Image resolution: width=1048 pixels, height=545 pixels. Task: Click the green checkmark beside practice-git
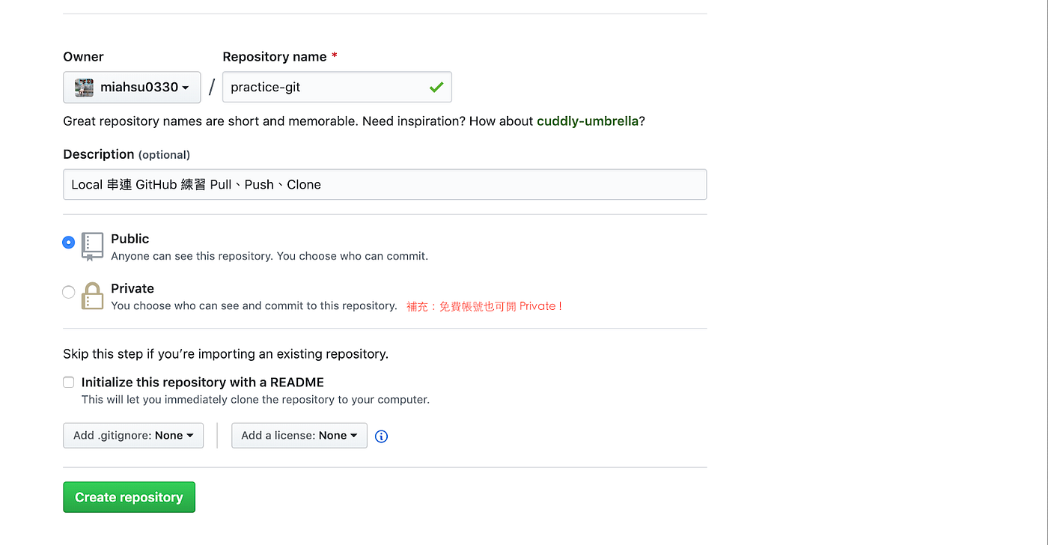click(x=436, y=87)
